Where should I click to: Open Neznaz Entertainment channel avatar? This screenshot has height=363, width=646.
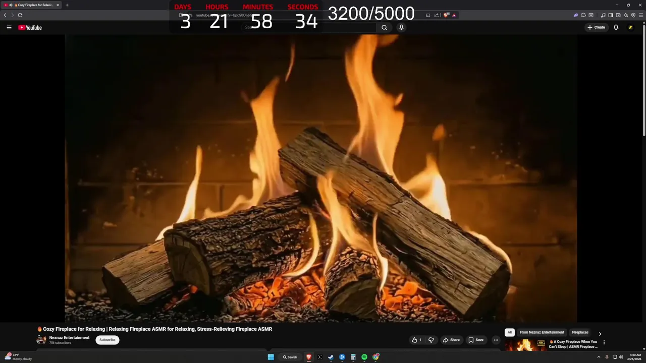pos(41,340)
